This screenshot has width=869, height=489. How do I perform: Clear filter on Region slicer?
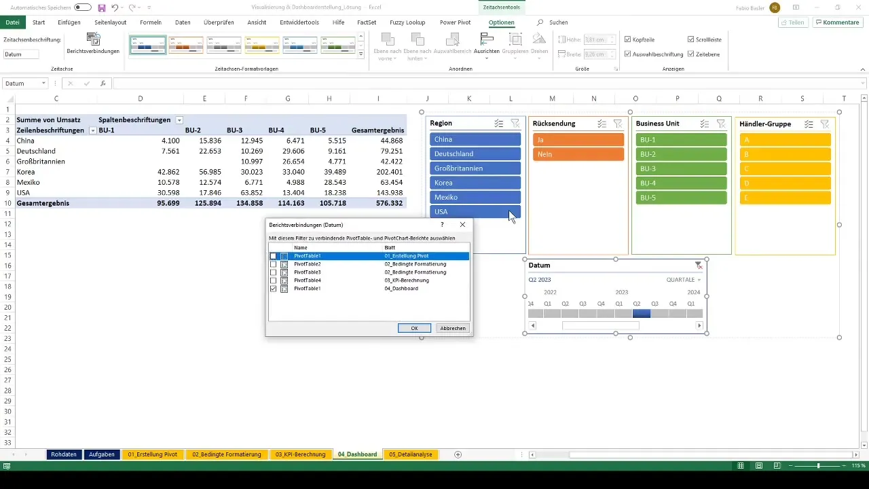(x=515, y=124)
